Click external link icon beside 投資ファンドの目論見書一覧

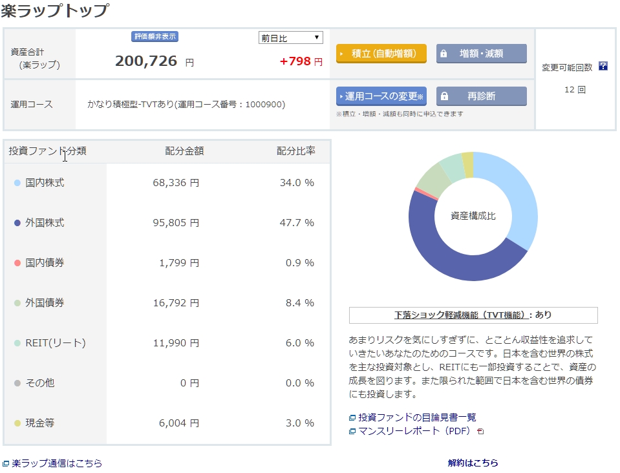tap(352, 418)
